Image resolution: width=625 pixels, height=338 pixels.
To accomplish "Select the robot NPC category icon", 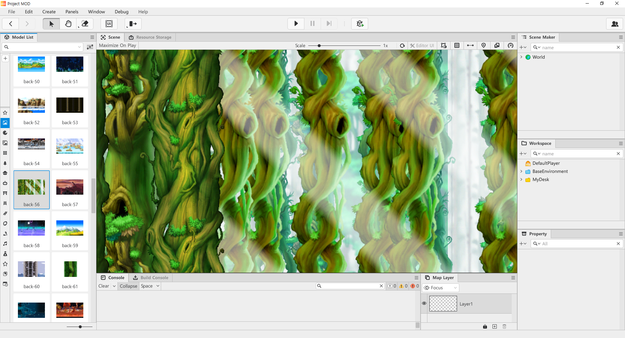I will point(5,183).
